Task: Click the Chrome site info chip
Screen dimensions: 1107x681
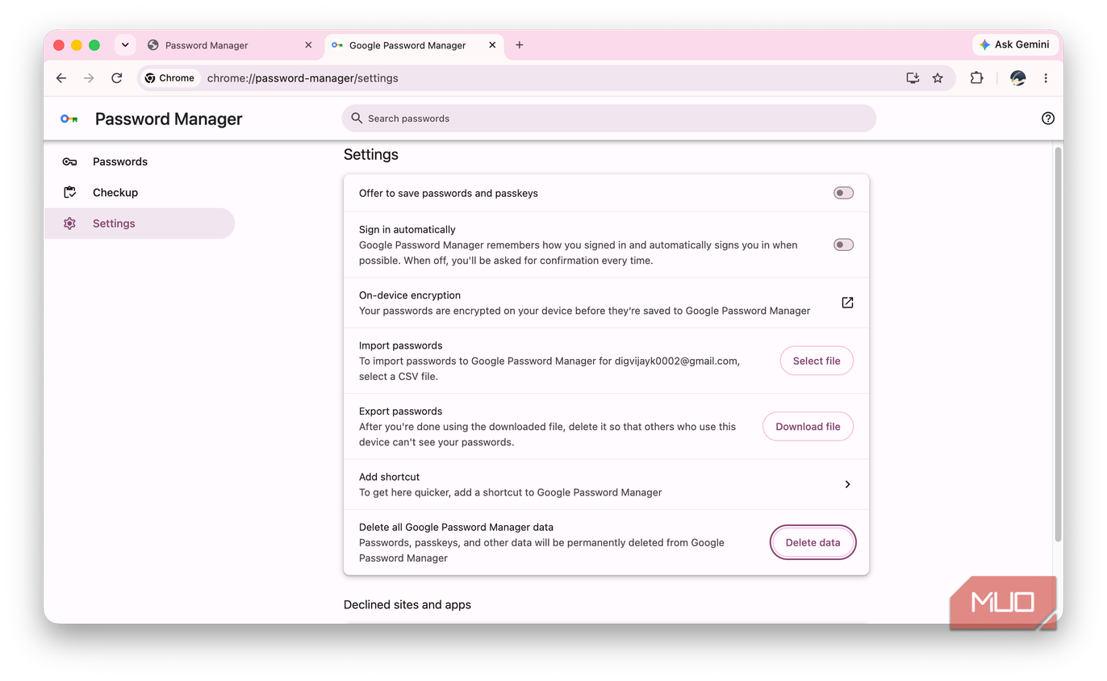Action: click(169, 78)
